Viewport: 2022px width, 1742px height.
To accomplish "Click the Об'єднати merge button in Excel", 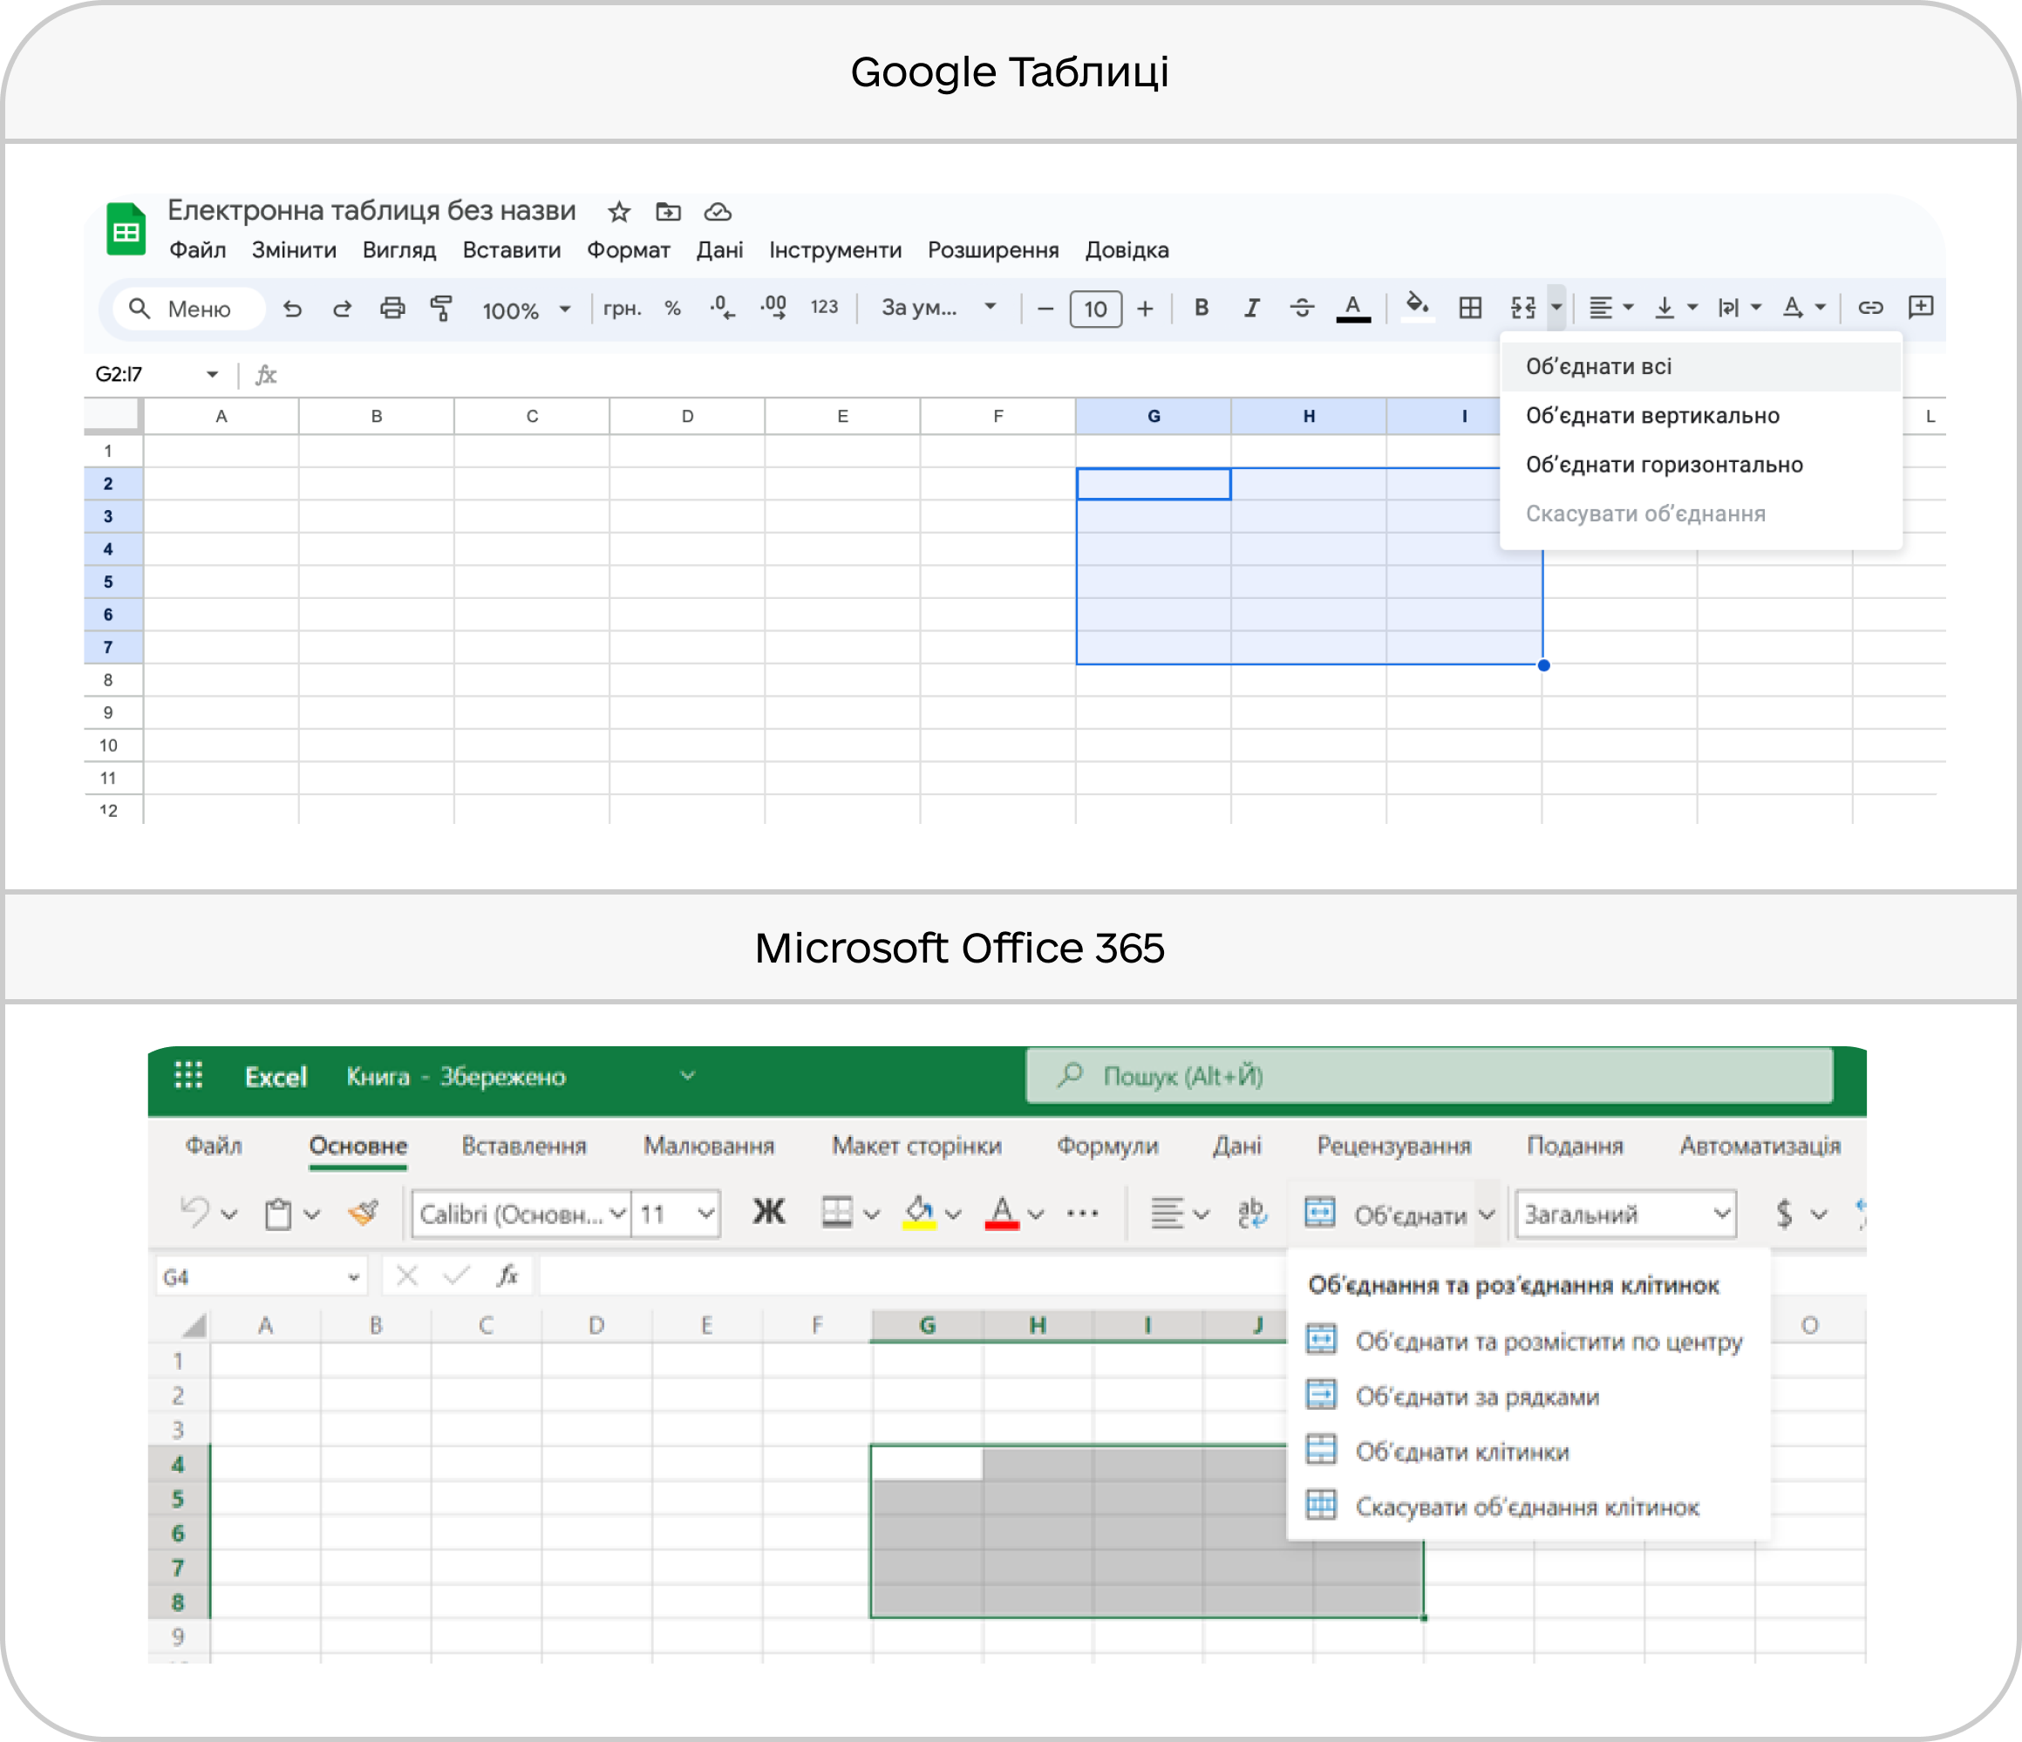I will point(1386,1214).
